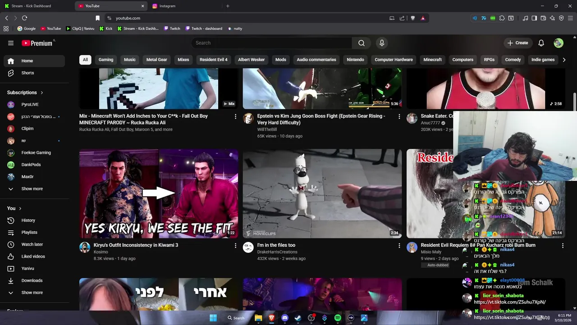Image resolution: width=577 pixels, height=325 pixels.
Task: Start voice search with microphone icon
Action: click(x=382, y=43)
